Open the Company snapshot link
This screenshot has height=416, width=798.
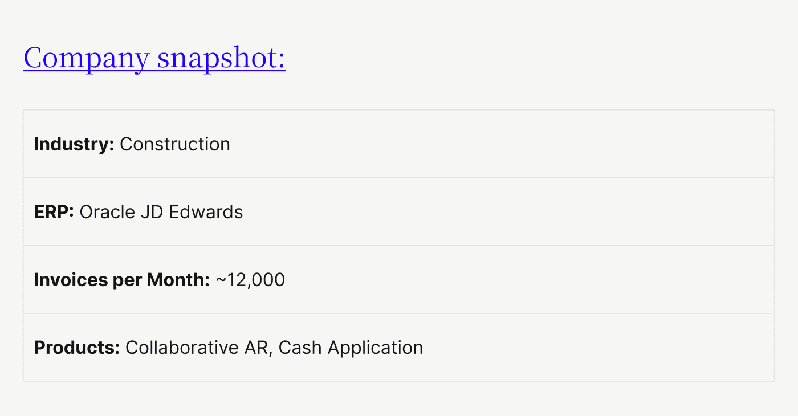[154, 58]
